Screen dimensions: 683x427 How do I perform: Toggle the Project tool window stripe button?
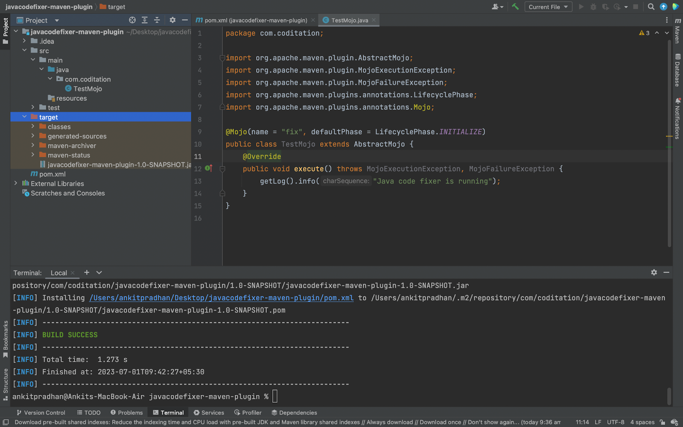5,31
